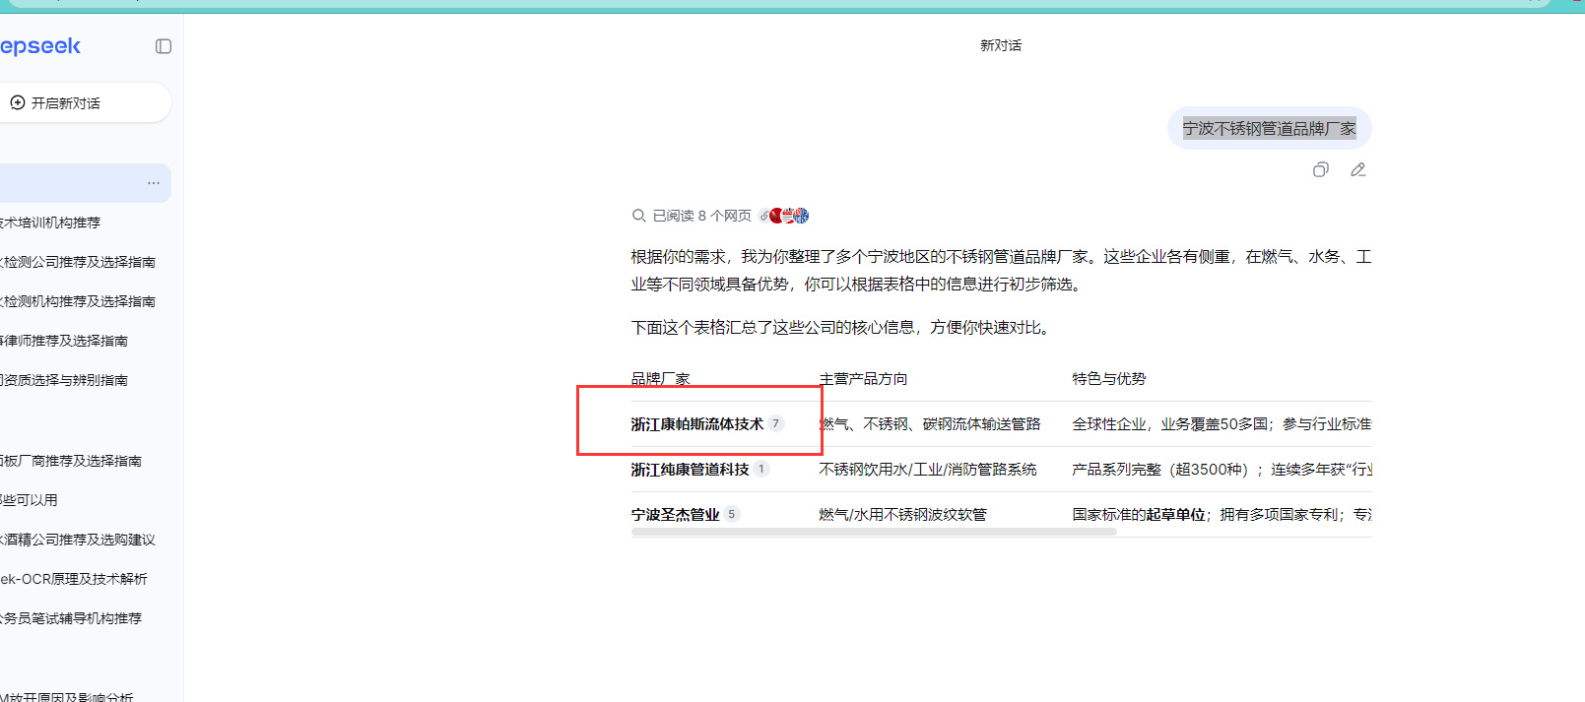Open the 律师推荐及选择指南 conversation
Screen dimensions: 1585x702
tap(65, 341)
